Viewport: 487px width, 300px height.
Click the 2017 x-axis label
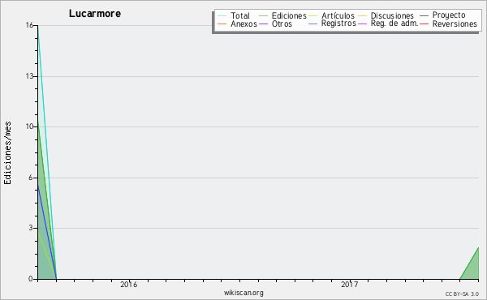pos(350,285)
